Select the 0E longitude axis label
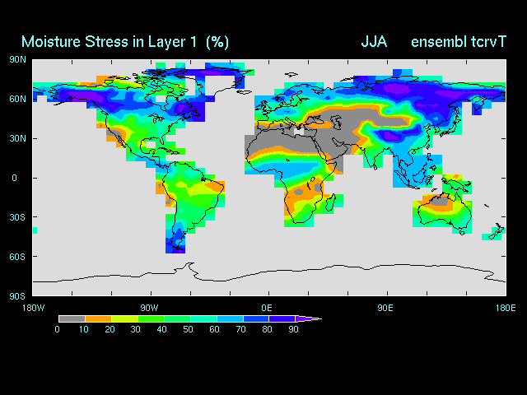Viewport: 527px width, 395px height. tap(267, 308)
